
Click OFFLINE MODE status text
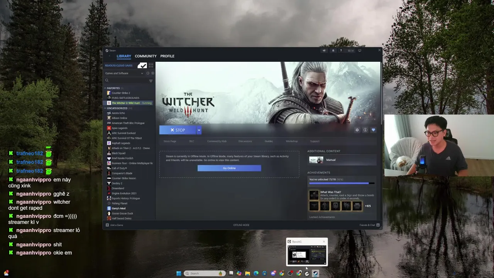[241, 225]
